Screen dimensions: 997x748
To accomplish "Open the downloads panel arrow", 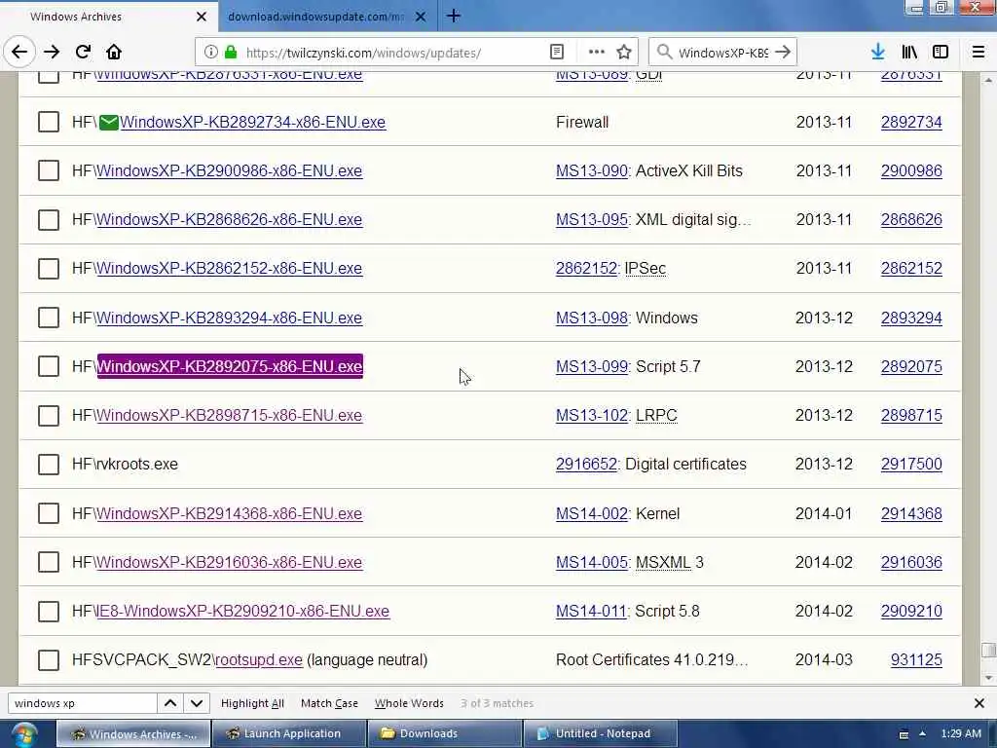I will point(878,53).
